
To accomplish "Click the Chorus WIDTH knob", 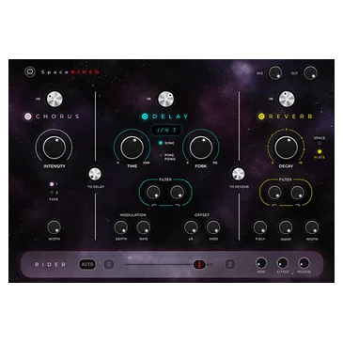I will [55, 227].
